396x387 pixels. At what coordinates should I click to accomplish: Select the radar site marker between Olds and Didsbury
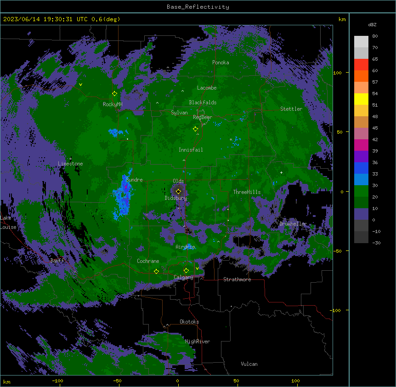pyautogui.click(x=178, y=192)
